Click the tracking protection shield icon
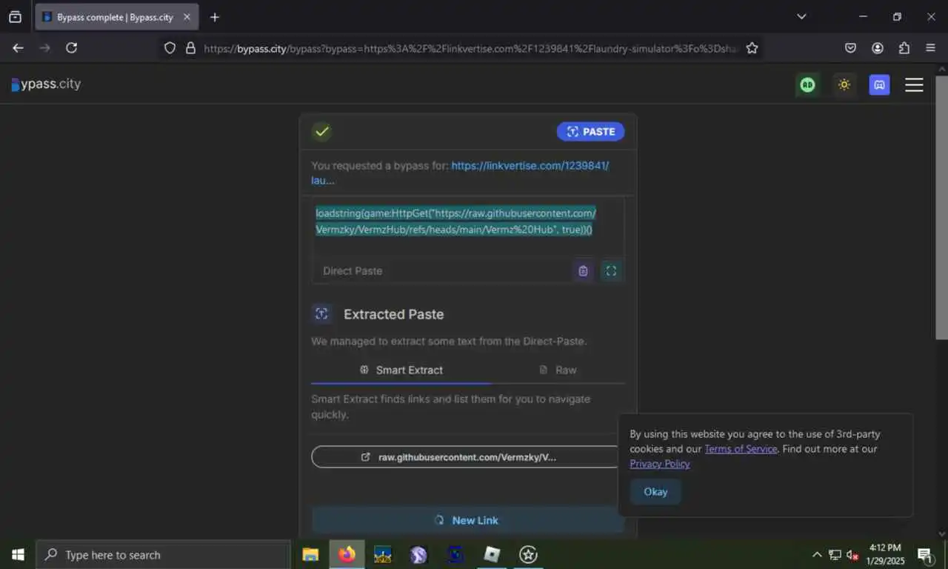948x569 pixels. click(170, 47)
